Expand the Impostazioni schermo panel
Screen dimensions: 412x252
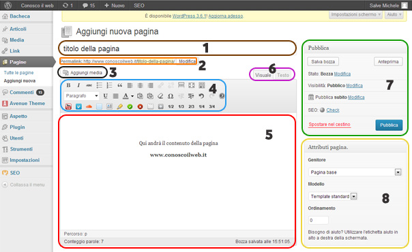(x=355, y=15)
